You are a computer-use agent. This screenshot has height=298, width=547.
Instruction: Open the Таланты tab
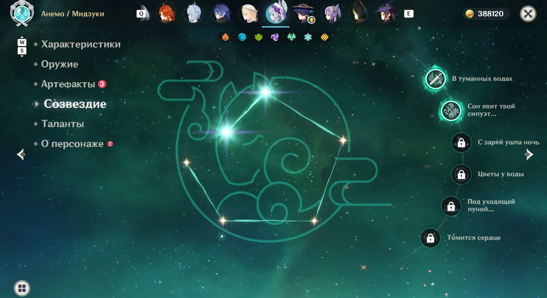click(63, 124)
